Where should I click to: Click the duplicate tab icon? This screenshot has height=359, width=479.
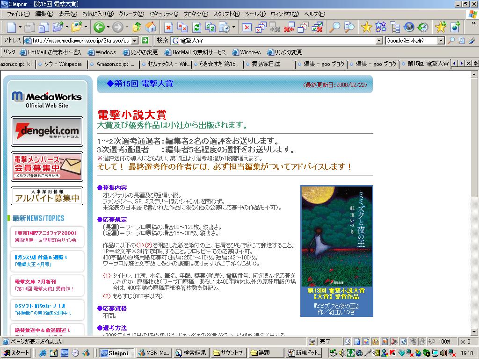point(44,27)
